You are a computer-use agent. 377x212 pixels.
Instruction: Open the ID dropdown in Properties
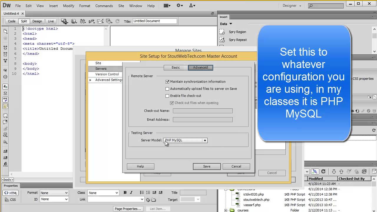(x=54, y=199)
